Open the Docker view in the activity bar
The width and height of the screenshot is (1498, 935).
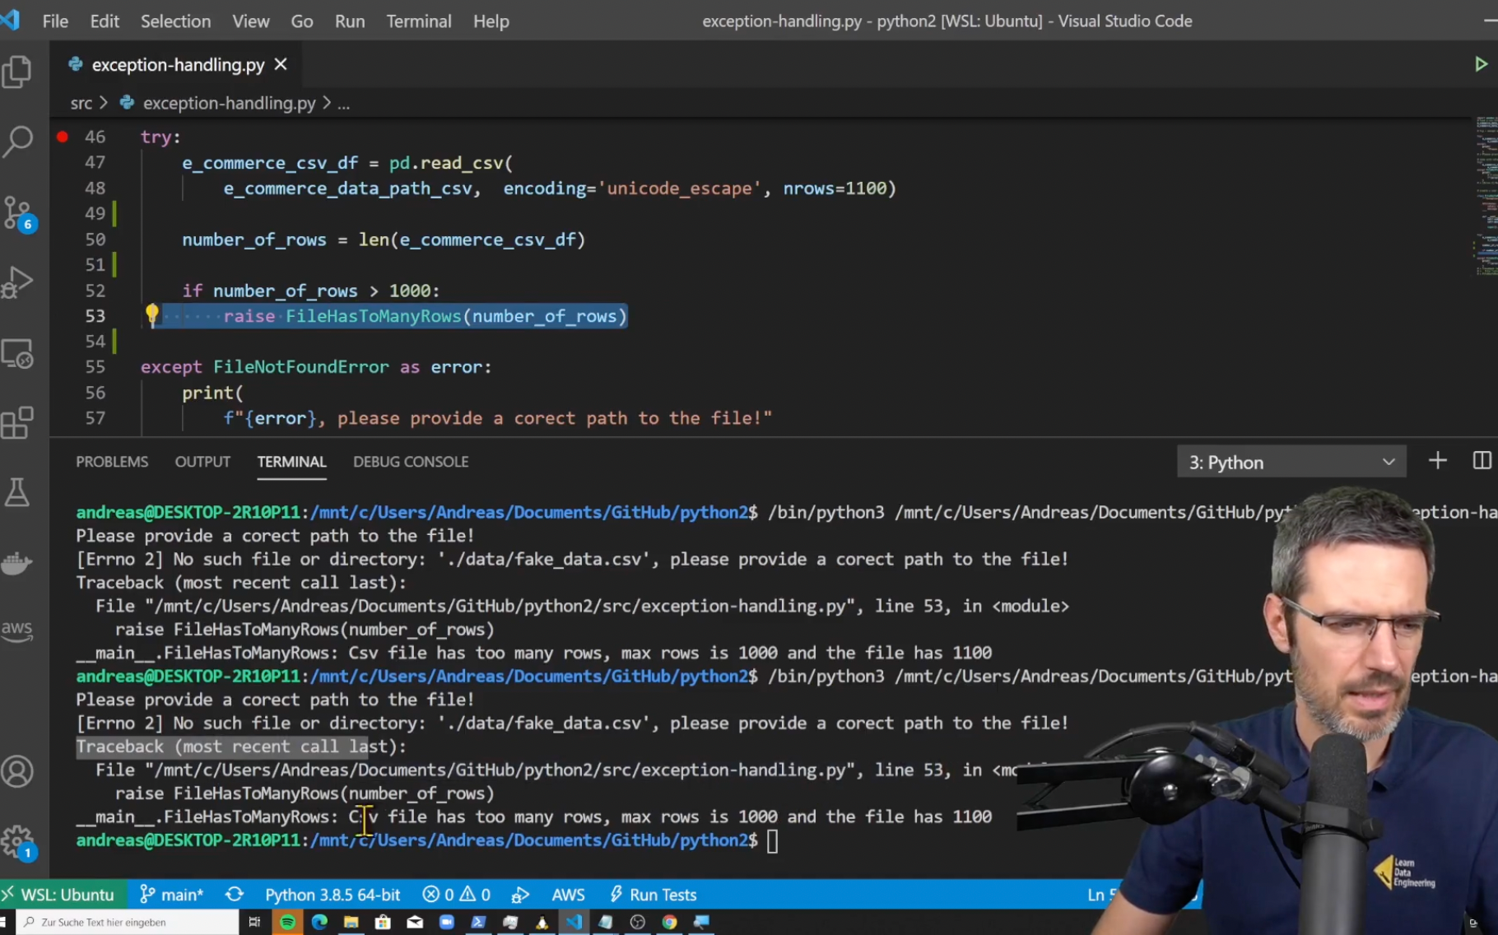click(17, 564)
